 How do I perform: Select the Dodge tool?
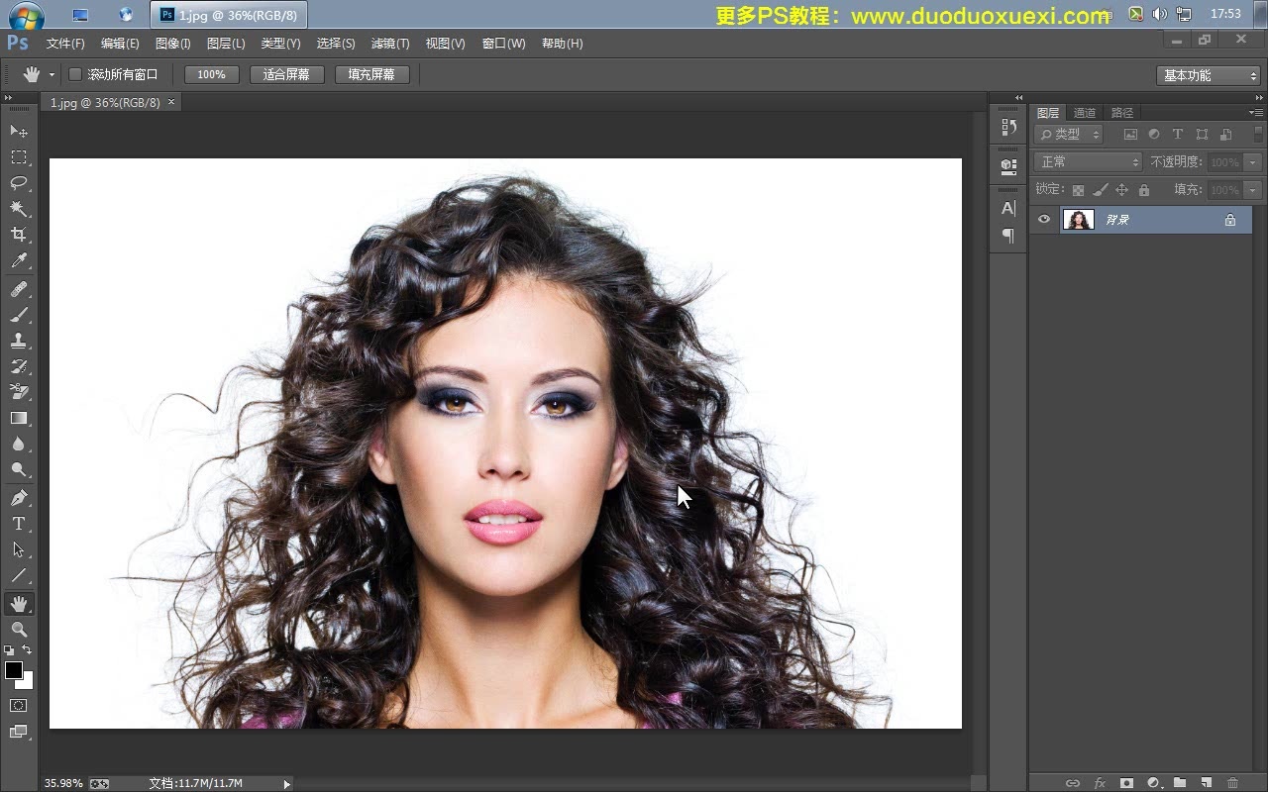pyautogui.click(x=19, y=470)
